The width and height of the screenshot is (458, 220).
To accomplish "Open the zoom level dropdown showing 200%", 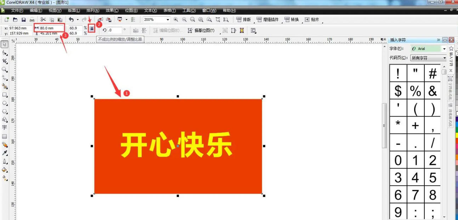I will coord(167,20).
